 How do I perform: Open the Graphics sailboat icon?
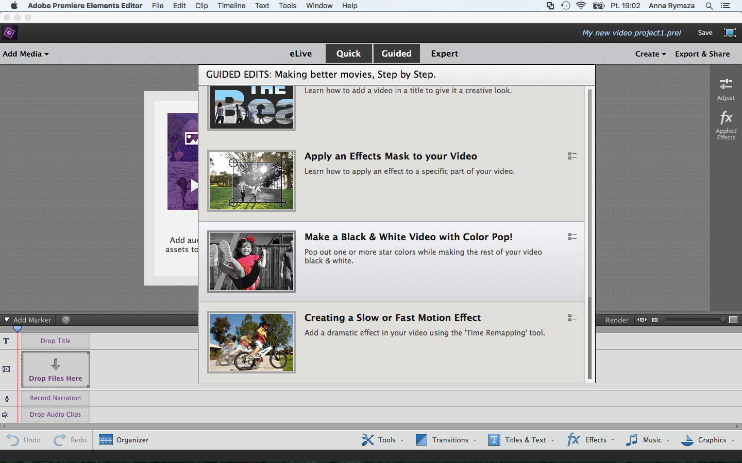point(687,440)
